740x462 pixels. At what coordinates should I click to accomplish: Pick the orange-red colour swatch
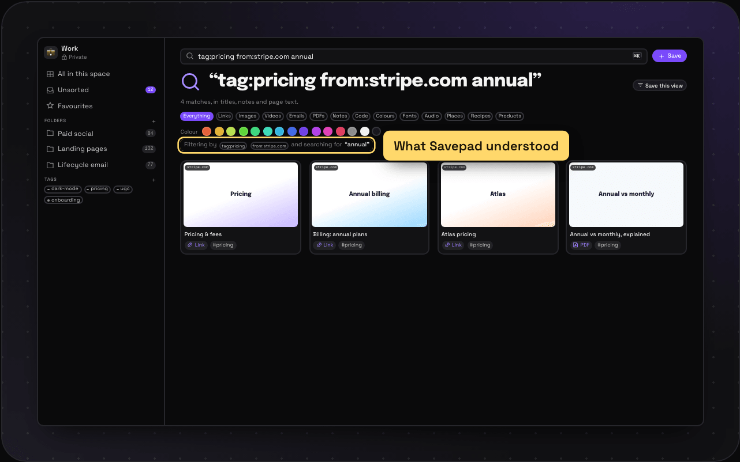pyautogui.click(x=207, y=131)
